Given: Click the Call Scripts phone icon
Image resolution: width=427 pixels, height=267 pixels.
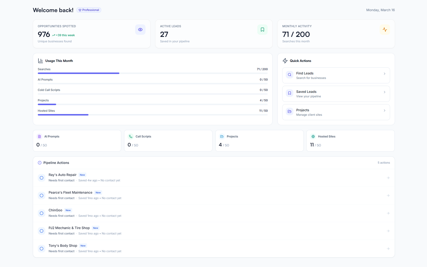Looking at the screenshot, I should [x=131, y=137].
